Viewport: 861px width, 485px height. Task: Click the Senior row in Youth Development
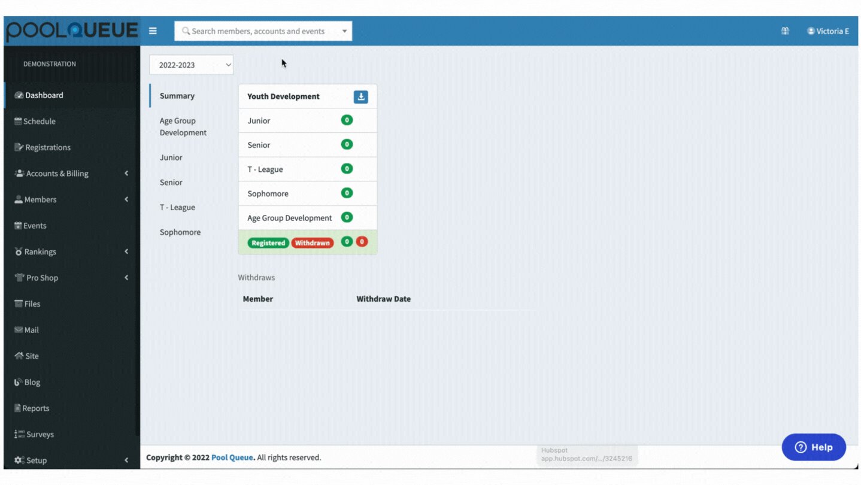click(308, 145)
